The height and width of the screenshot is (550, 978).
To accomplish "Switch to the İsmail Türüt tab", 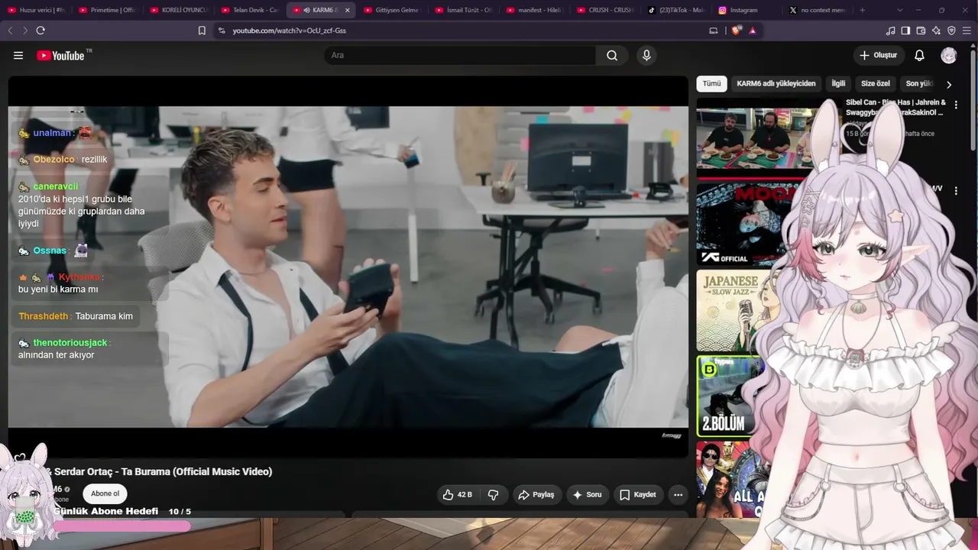I will tap(464, 10).
